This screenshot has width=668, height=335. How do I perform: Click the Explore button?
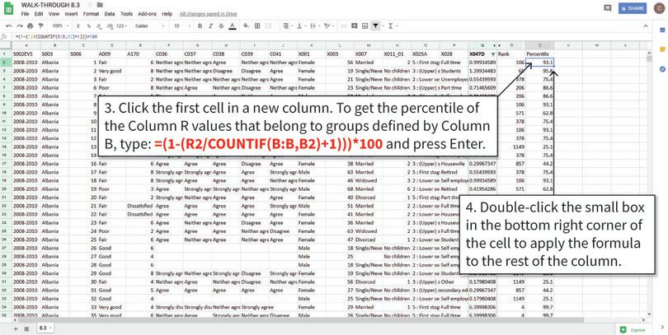tap(632, 328)
